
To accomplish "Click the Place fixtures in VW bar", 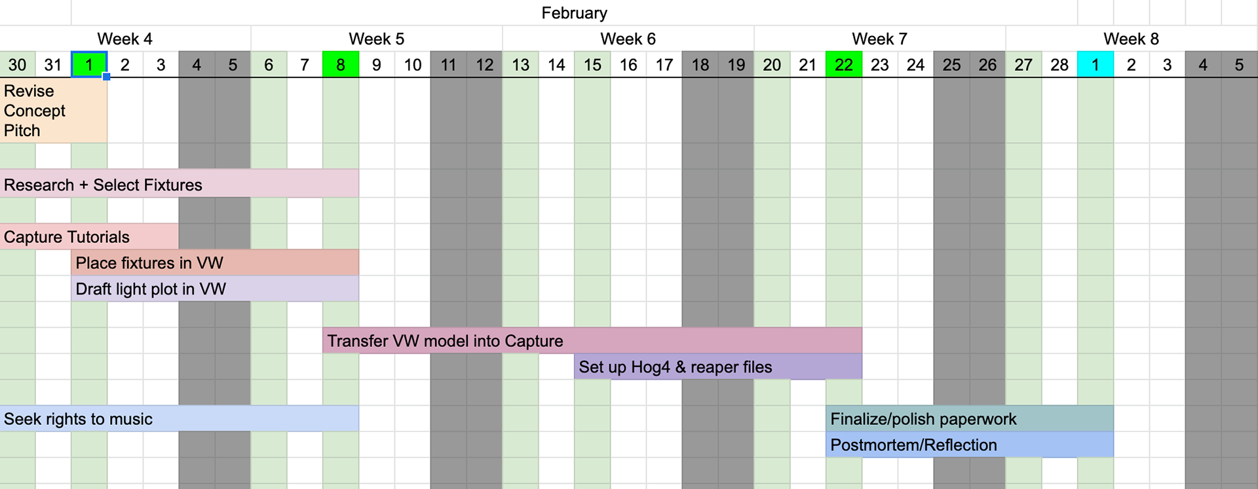I will pyautogui.click(x=215, y=263).
